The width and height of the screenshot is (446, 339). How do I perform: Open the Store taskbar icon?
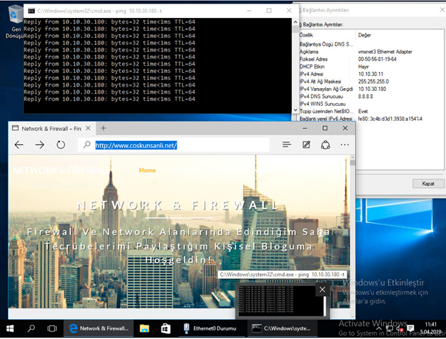click(x=166, y=329)
